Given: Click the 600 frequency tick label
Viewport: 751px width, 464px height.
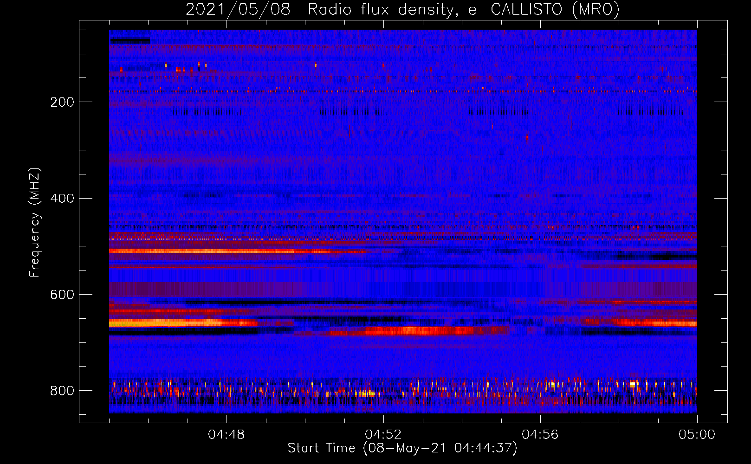Looking at the screenshot, I should tap(62, 295).
